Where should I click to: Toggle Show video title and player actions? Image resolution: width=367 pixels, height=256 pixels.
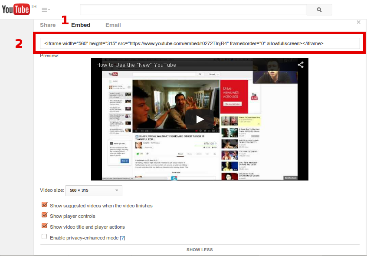pos(44,226)
